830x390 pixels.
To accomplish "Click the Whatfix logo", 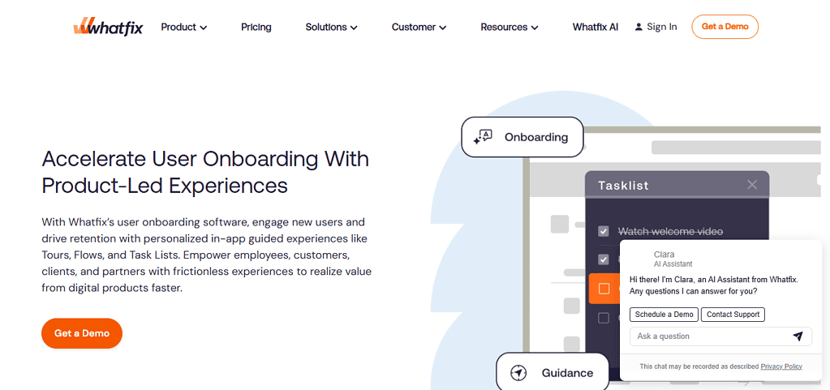I will [x=107, y=27].
